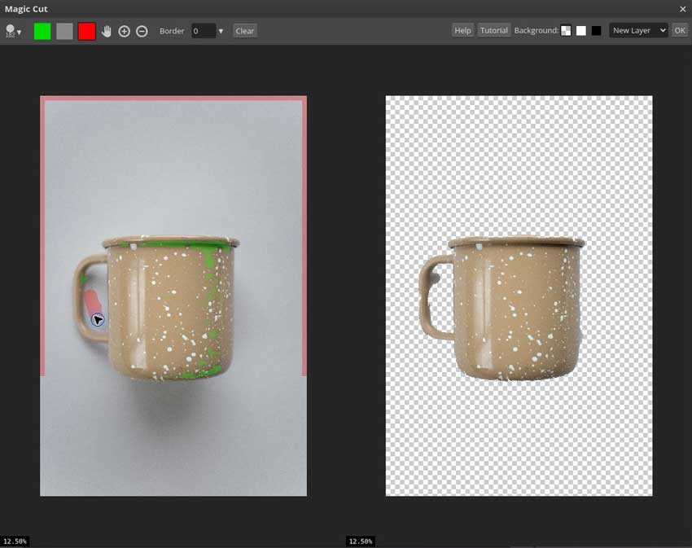Set preview background to transparent checkerboard
This screenshot has height=548, width=692.
click(566, 30)
